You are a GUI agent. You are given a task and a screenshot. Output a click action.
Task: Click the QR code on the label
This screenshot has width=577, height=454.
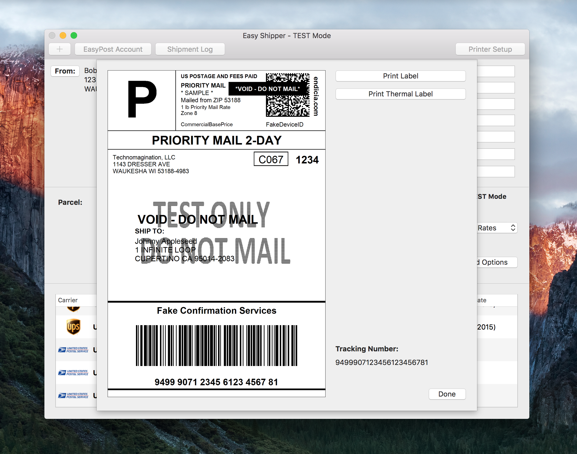(288, 95)
